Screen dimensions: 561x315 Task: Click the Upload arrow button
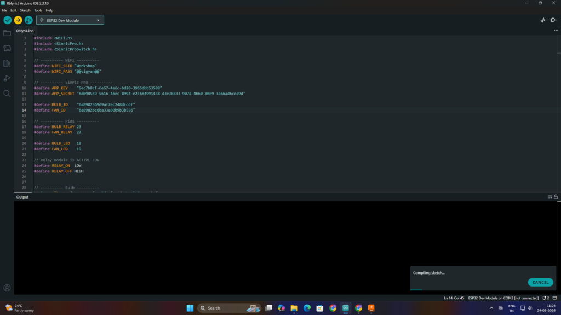(x=18, y=20)
